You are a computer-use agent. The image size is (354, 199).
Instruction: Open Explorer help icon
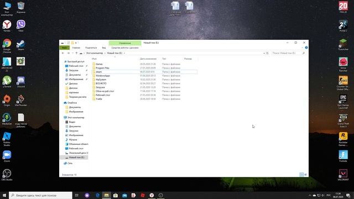(306, 48)
